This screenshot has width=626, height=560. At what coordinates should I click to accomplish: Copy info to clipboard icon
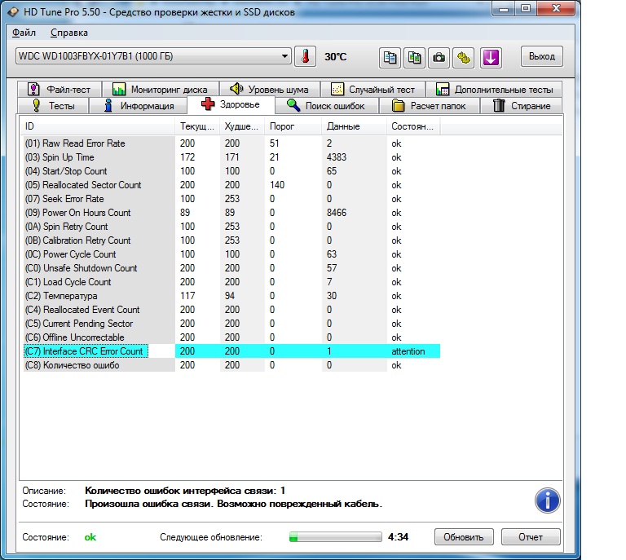(x=390, y=58)
